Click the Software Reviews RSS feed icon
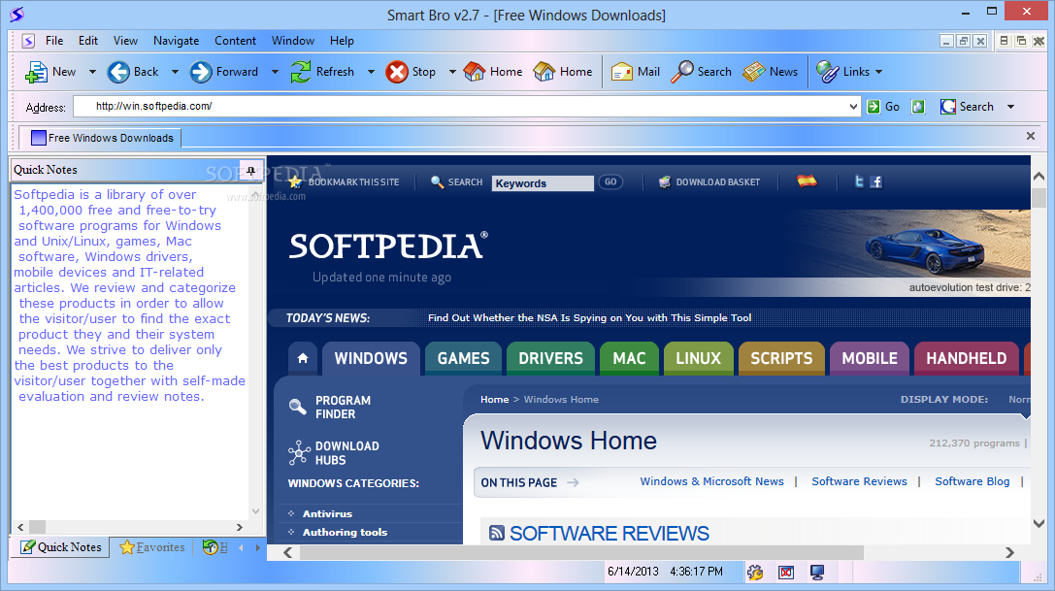Image resolution: width=1055 pixels, height=591 pixels. 497,533
